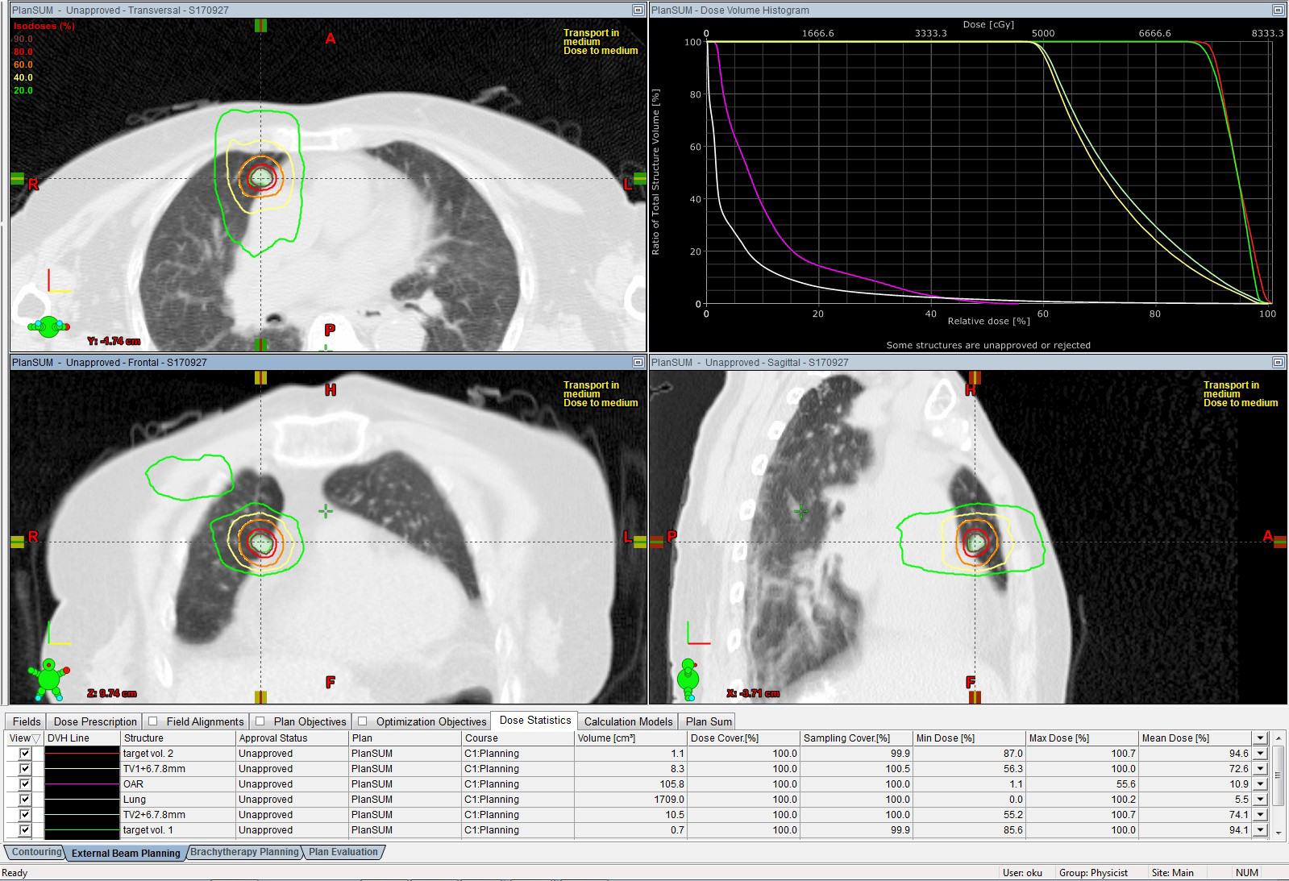Click the axis orientation indicator in Frontal view
The width and height of the screenshot is (1289, 881).
pos(59,633)
